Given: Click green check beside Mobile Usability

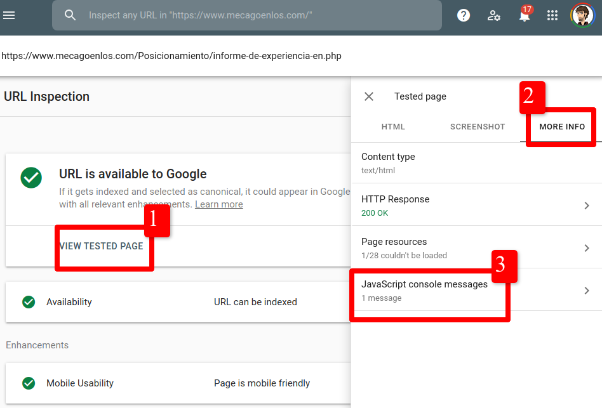Looking at the screenshot, I should (29, 383).
